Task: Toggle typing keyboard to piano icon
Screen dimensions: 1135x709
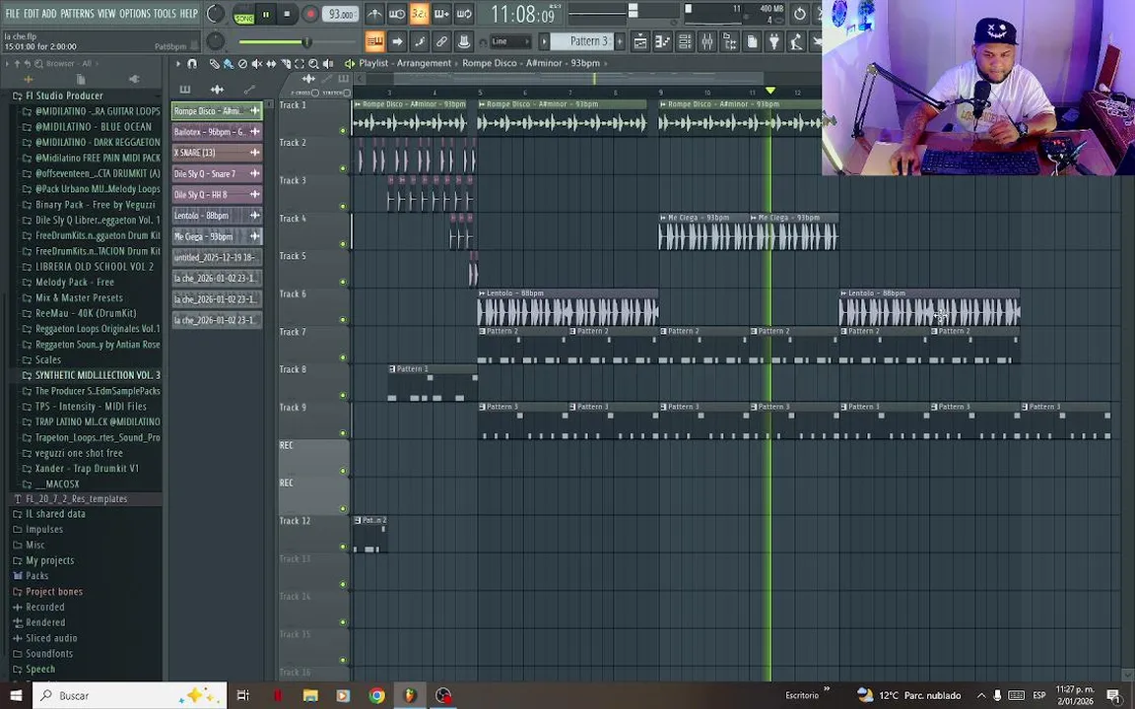Action: coord(374,41)
